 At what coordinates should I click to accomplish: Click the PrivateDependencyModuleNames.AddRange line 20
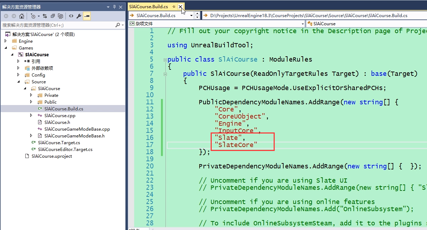tap(310, 166)
